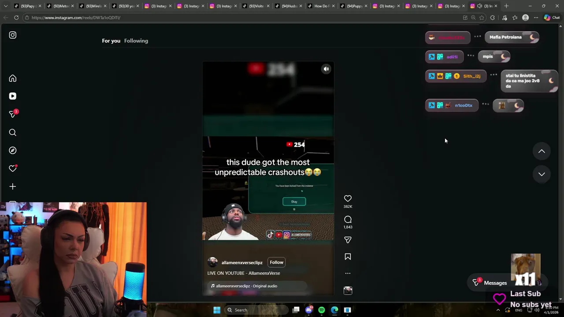This screenshot has height=317, width=564.
Task: Open the browser zoom magnifier icon
Action: coord(473,18)
